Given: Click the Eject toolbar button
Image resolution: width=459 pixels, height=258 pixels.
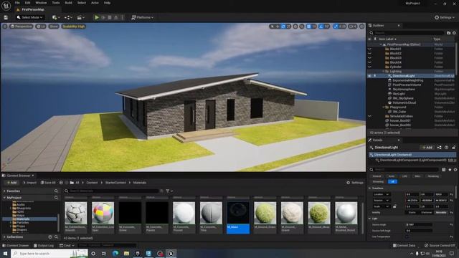Looking at the screenshot, I should click(x=116, y=17).
